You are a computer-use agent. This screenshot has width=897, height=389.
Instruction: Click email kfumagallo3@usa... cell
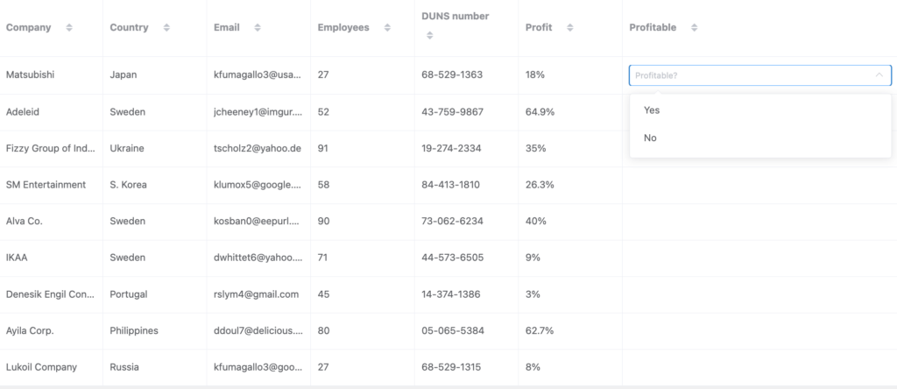[258, 75]
